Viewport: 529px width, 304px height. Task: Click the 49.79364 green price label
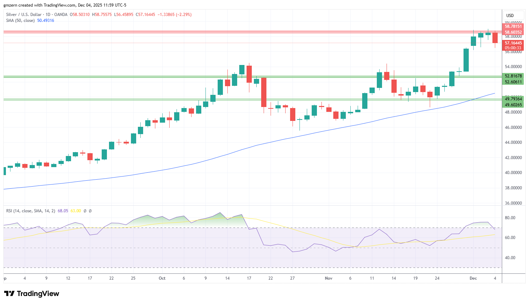(513, 99)
